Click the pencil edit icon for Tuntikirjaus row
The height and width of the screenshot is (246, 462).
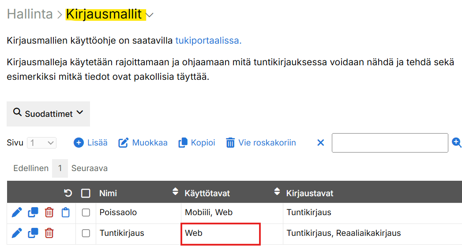[x=17, y=233]
